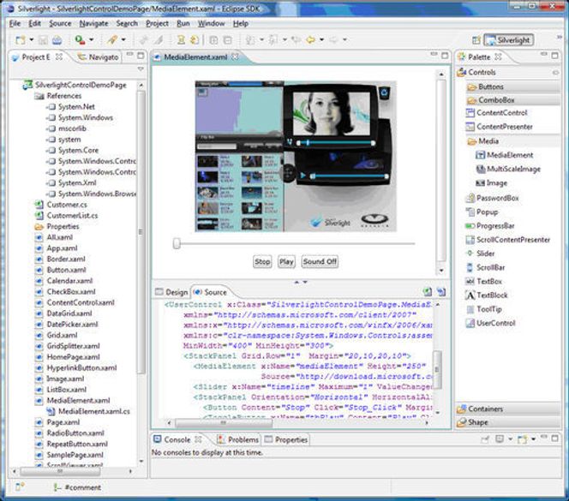The height and width of the screenshot is (501, 569).
Task: Open the File menu
Action: click(x=15, y=24)
